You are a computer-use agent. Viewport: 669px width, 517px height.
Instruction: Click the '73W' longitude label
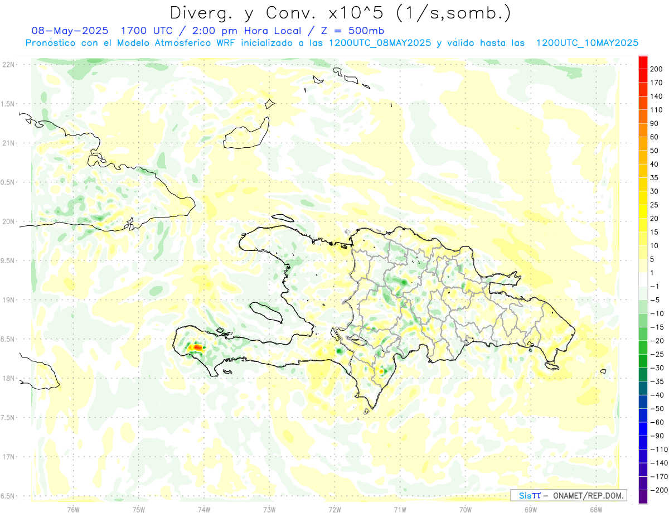(x=269, y=509)
